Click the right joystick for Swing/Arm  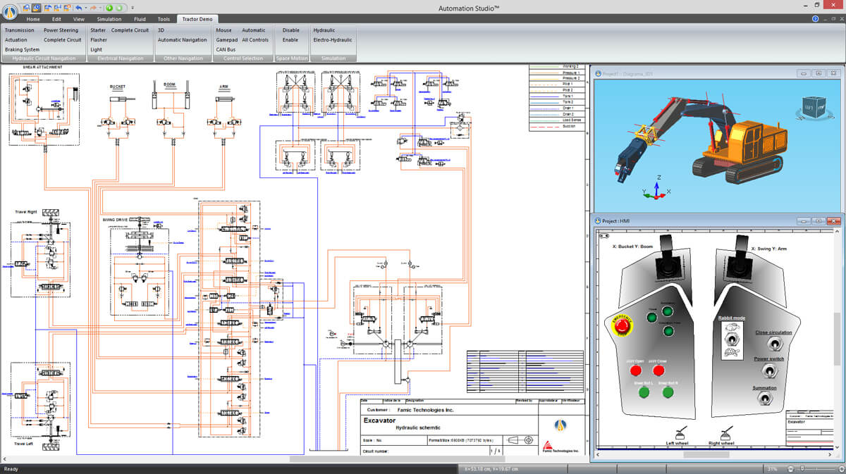point(740,261)
